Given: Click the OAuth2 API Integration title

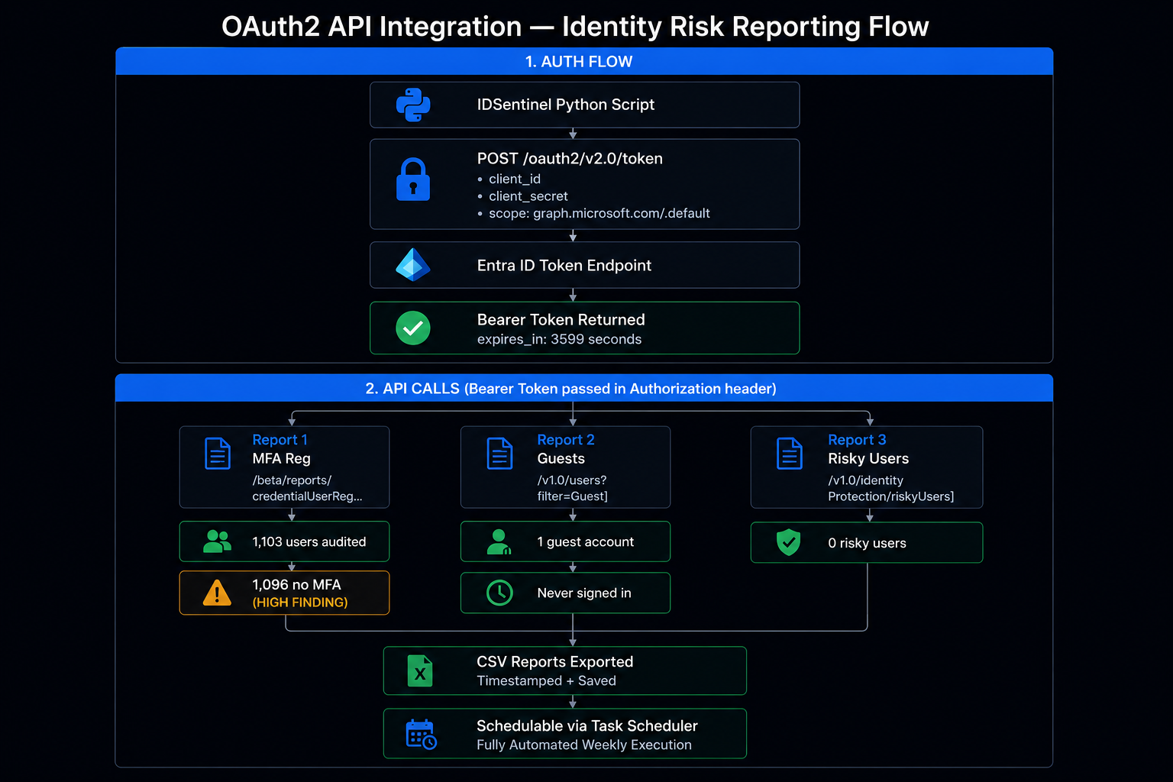Looking at the screenshot, I should pos(575,27).
